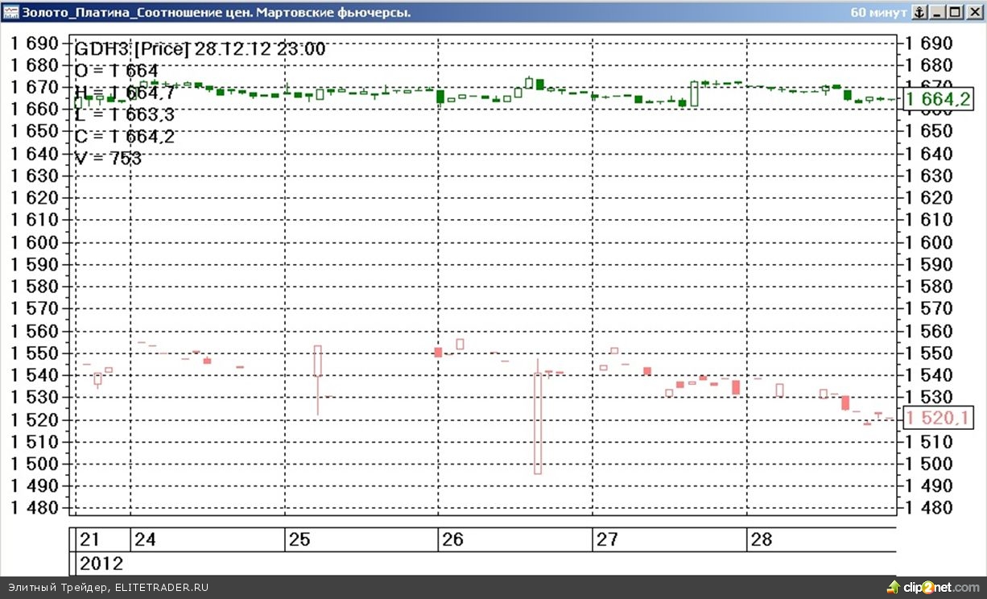The height and width of the screenshot is (599, 987).
Task: Select the green 1 664,2 price tag
Action: pyautogui.click(x=939, y=100)
